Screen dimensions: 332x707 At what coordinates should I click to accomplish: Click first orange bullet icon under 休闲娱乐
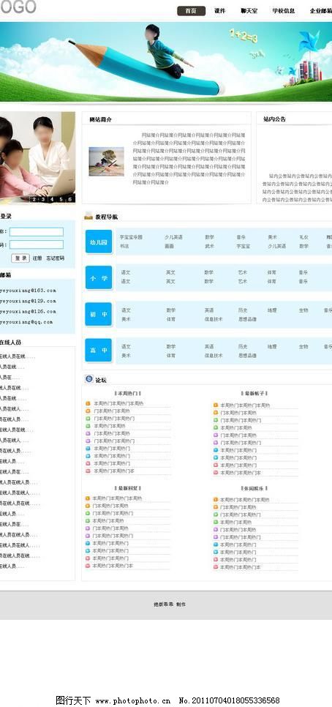(x=215, y=500)
